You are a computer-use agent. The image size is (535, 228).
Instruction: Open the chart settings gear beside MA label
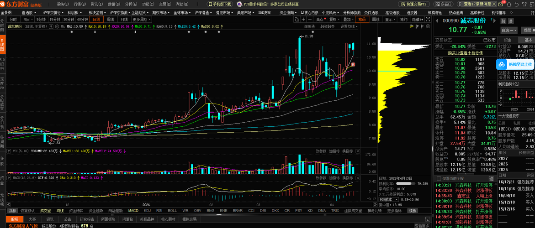pos(57,26)
